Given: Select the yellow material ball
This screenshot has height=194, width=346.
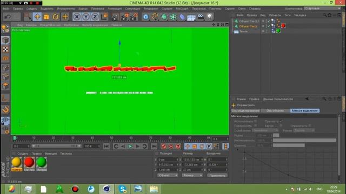Looking at the screenshot, I should coord(17,162).
